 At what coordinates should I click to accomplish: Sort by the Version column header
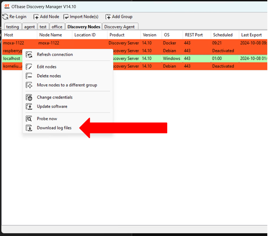coord(151,35)
